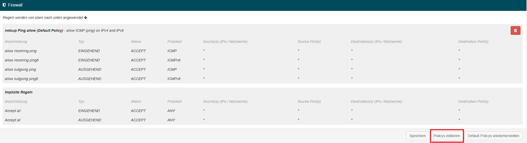Select the 'allow incoming ping6' rule

coord(22,60)
